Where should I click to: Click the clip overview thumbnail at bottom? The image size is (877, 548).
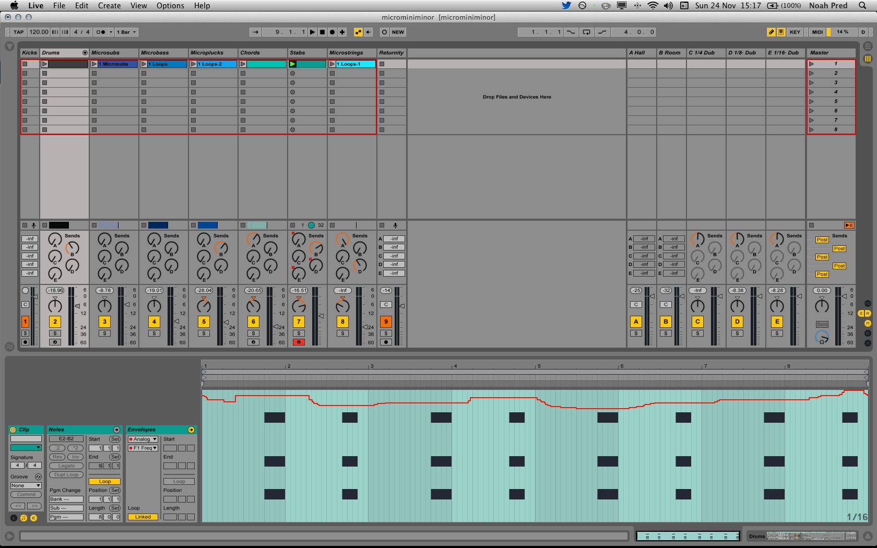(x=688, y=536)
